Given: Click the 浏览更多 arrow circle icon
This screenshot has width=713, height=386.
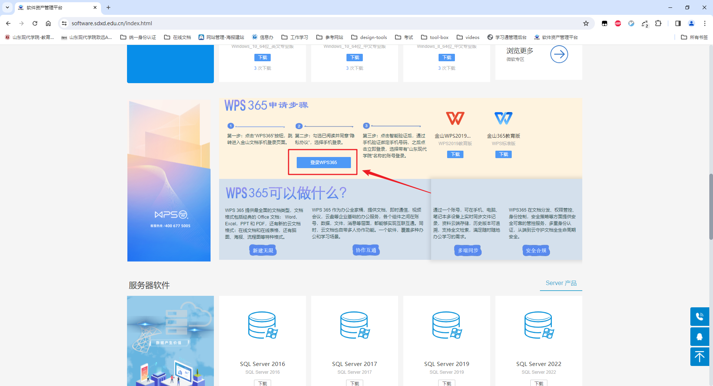Looking at the screenshot, I should coord(559,54).
